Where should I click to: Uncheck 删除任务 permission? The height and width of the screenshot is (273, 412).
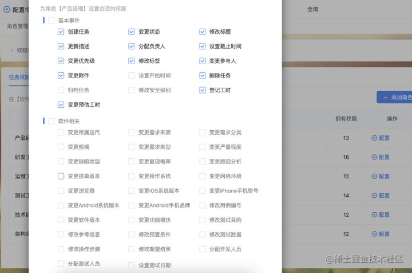pos(203,76)
